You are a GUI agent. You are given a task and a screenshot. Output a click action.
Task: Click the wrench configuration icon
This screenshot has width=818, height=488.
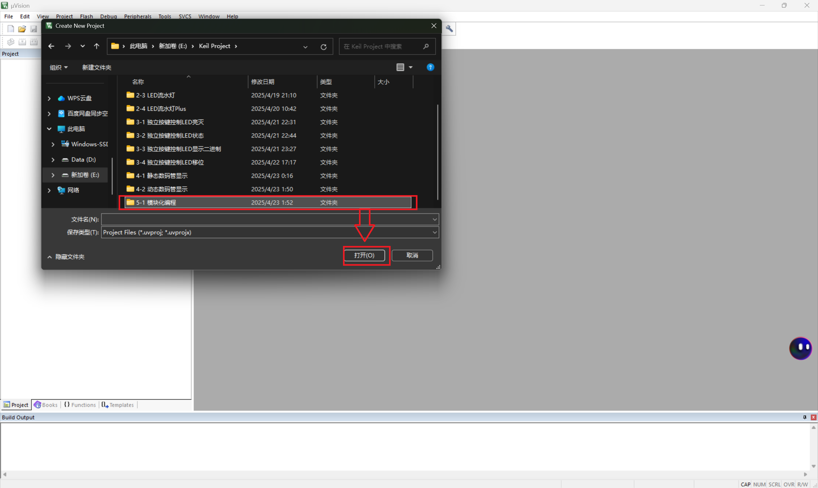[x=449, y=29]
